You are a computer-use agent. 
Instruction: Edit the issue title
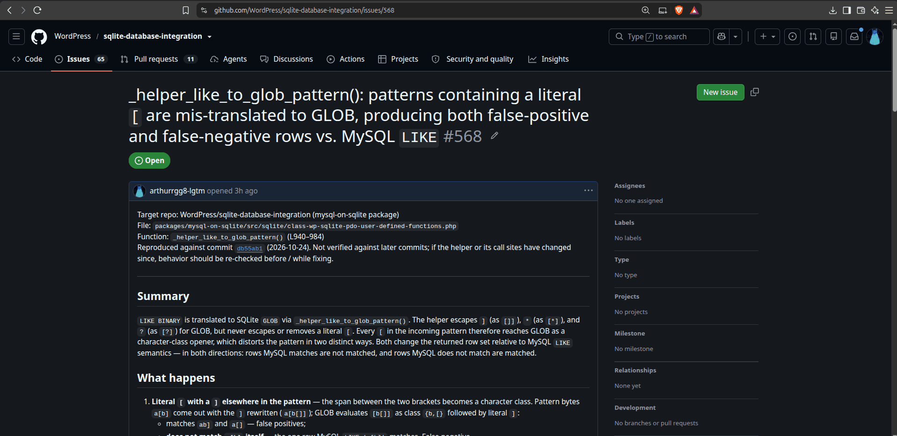tap(495, 136)
